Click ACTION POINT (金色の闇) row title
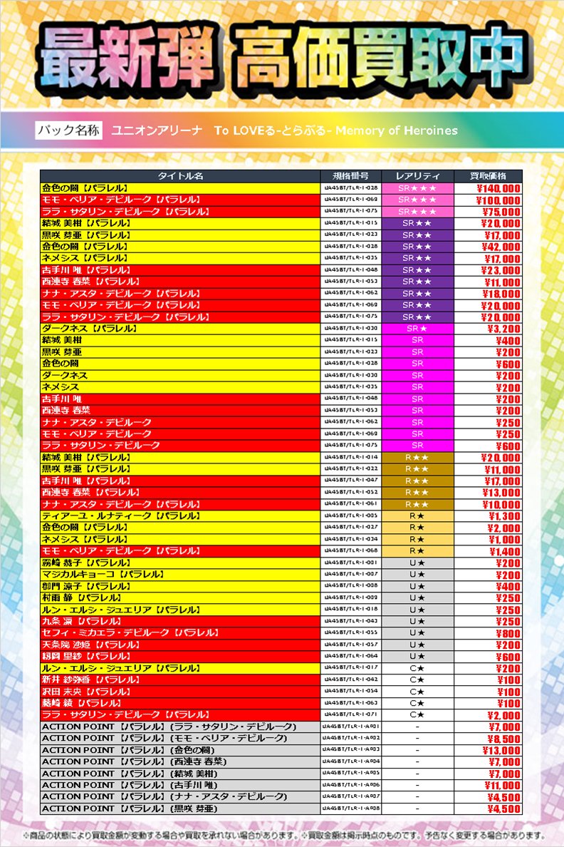This screenshot has height=847, width=564. (180, 750)
